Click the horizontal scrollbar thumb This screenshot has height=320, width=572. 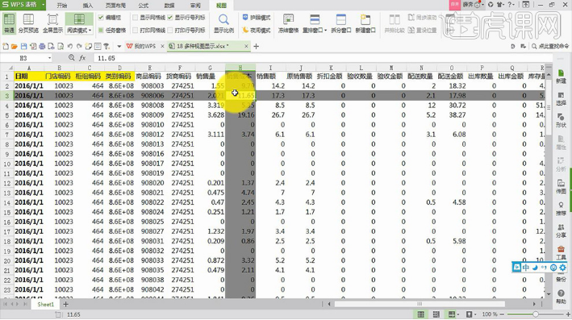(x=420, y=304)
